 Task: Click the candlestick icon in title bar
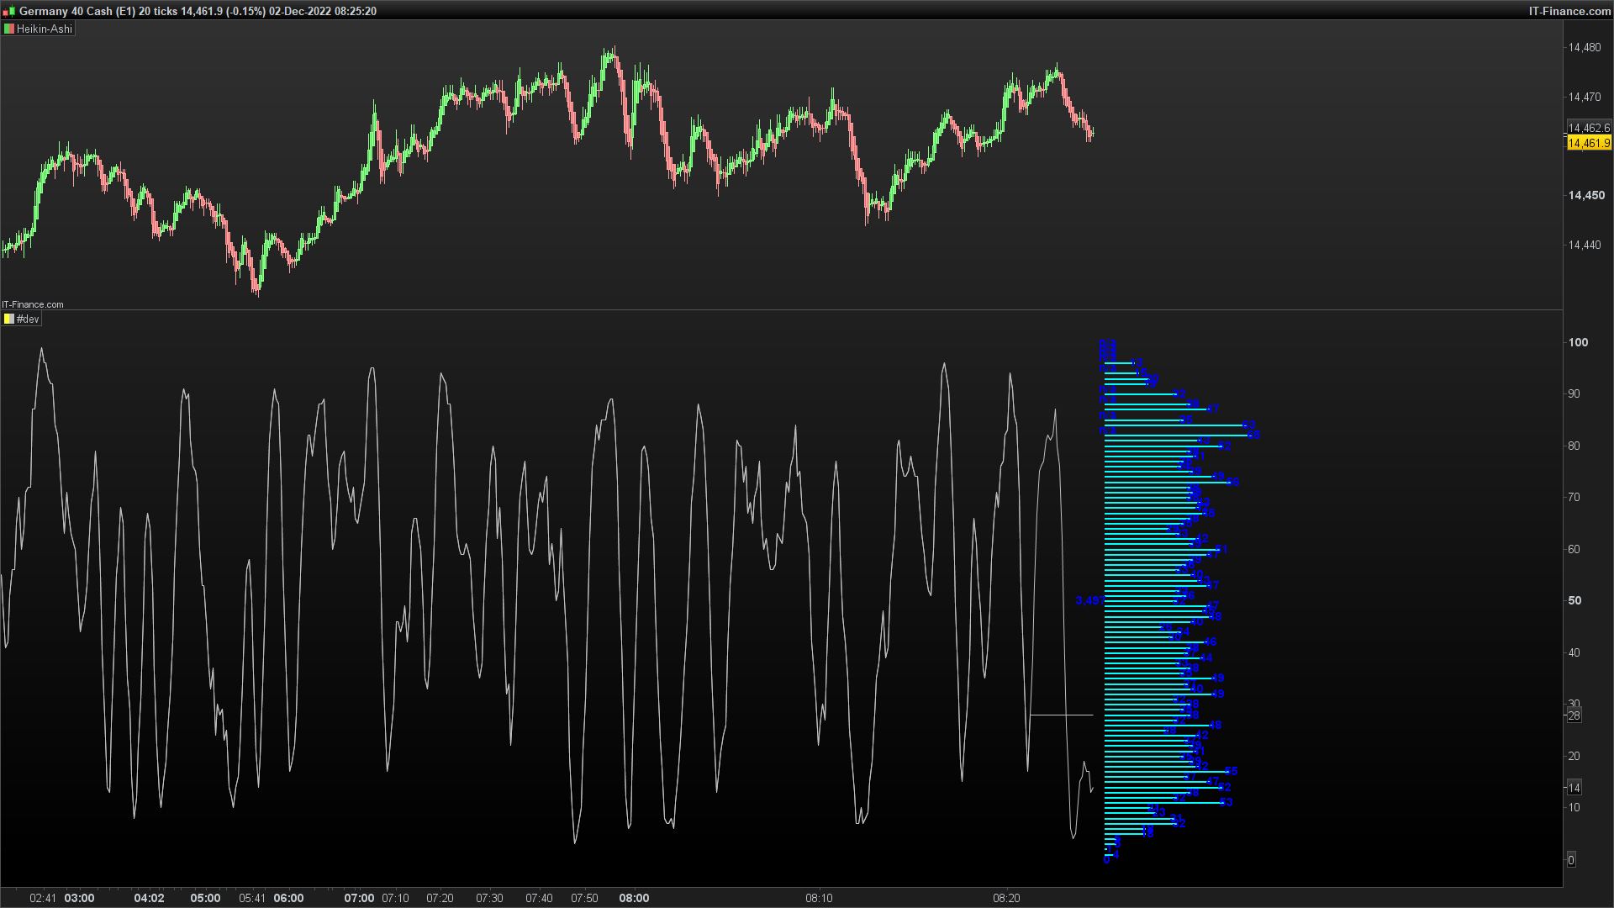tap(8, 11)
